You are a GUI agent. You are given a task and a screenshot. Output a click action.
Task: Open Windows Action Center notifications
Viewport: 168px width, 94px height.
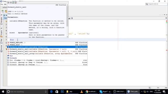tap(164, 92)
